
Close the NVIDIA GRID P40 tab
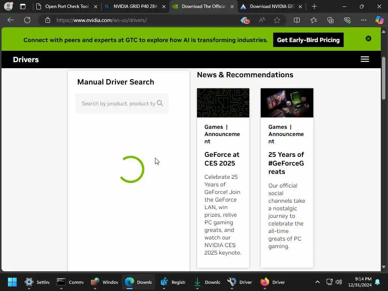tap(164, 7)
